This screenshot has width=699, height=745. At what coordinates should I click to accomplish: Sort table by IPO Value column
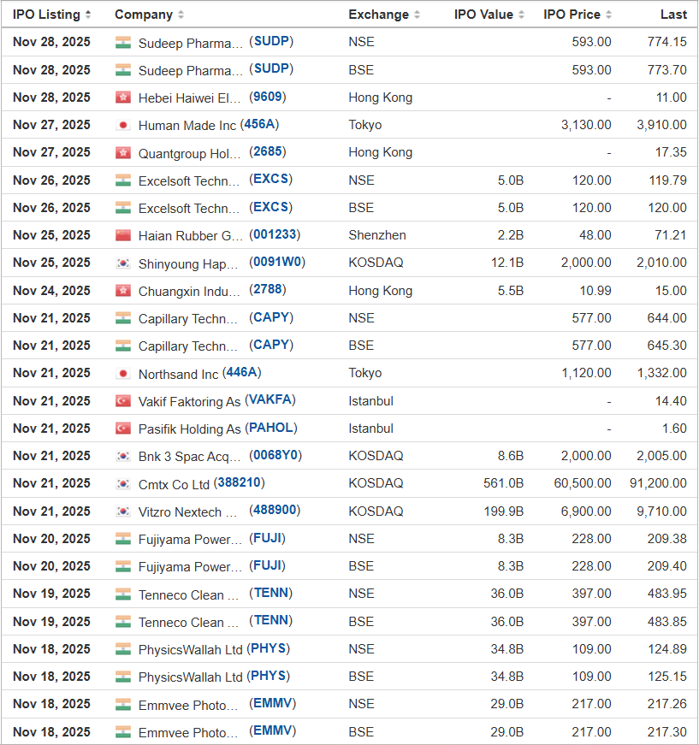coord(489,15)
